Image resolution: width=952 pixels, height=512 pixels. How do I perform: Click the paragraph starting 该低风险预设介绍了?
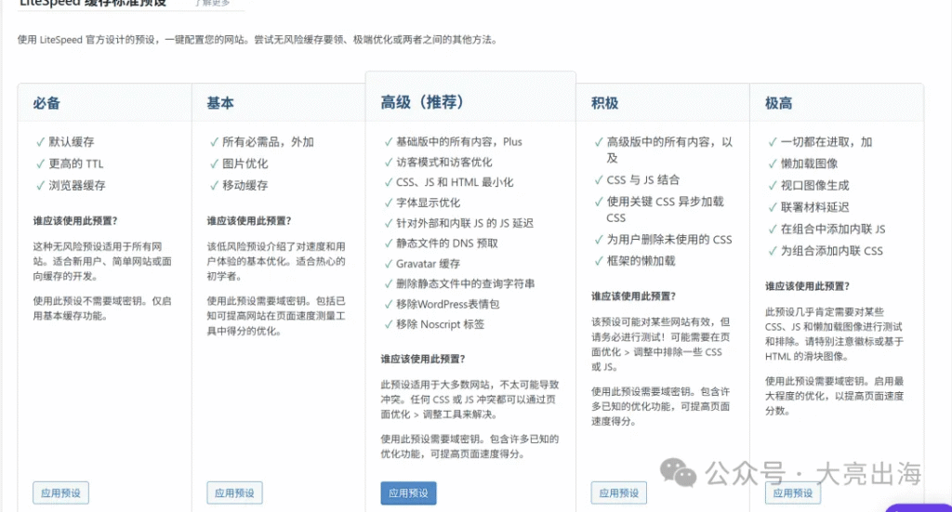point(276,261)
